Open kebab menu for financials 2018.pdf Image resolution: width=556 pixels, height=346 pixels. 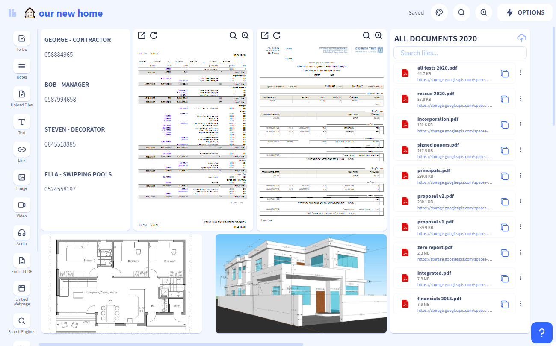pos(521,304)
